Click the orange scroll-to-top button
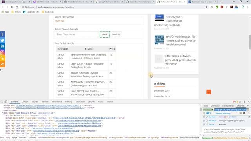The height and width of the screenshot is (141, 251). tap(209, 92)
